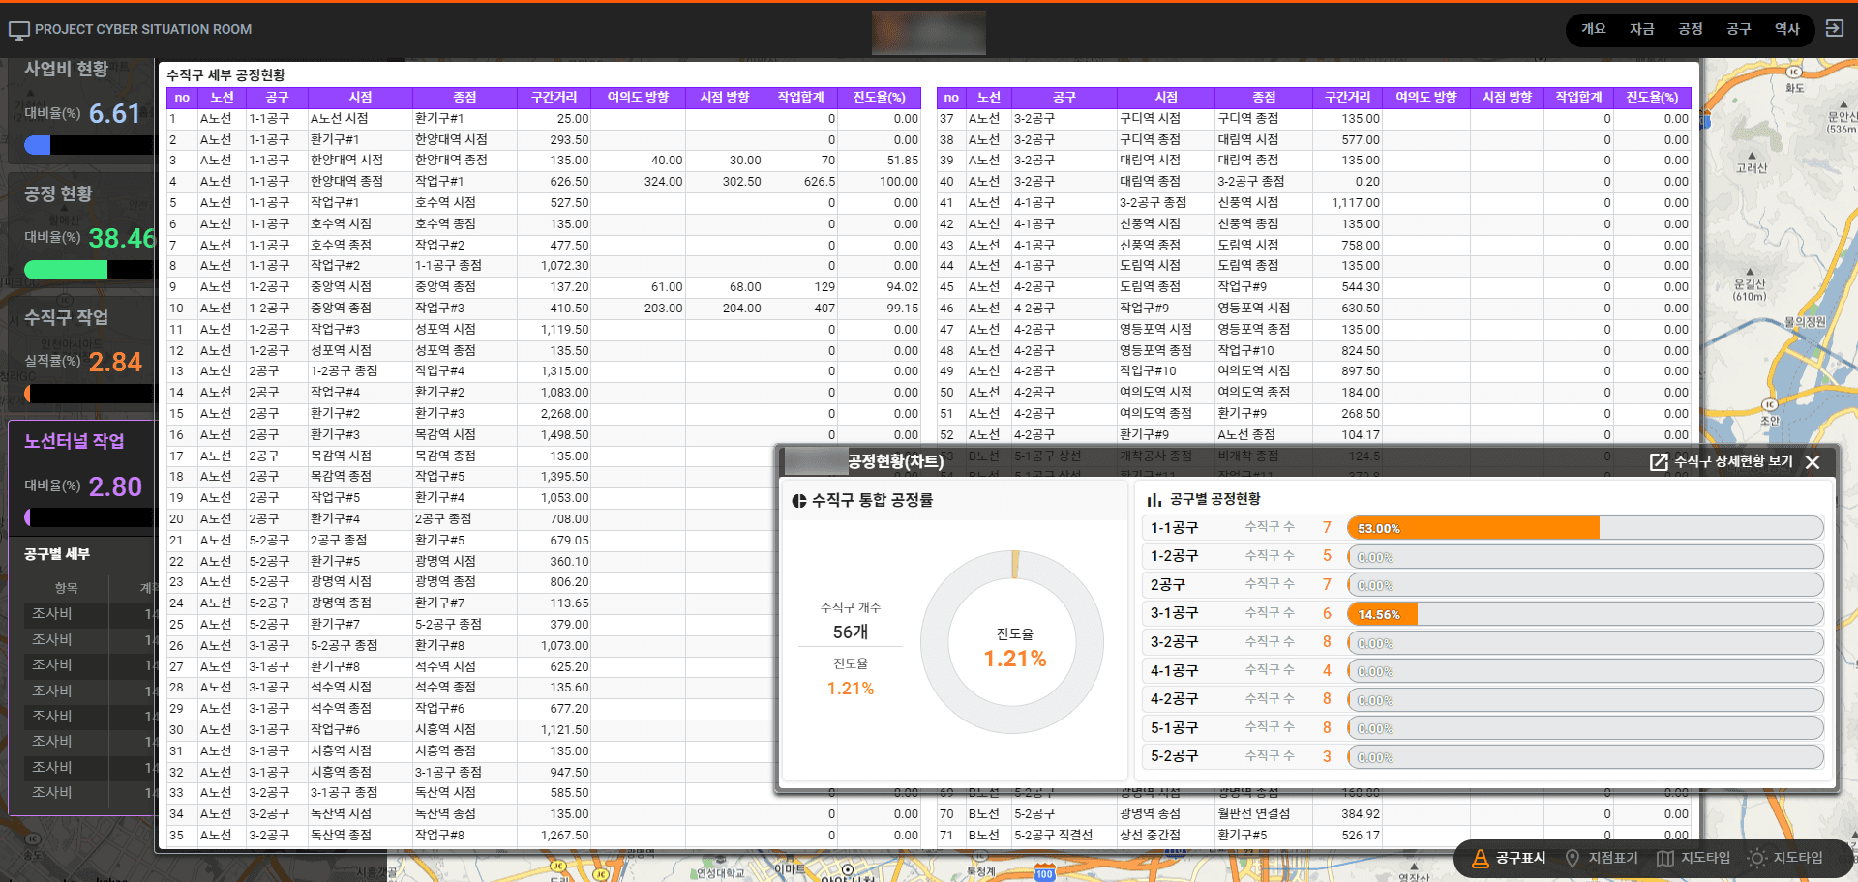Click the logout icon in top bar
Viewport: 1858px width, 882px height.
(1834, 29)
